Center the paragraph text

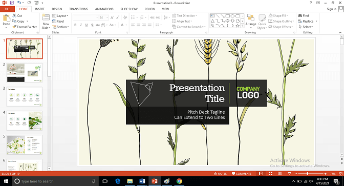pos(138,25)
